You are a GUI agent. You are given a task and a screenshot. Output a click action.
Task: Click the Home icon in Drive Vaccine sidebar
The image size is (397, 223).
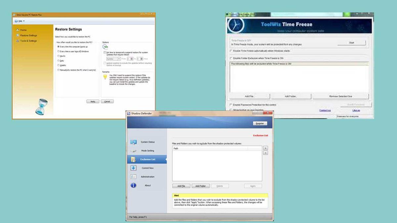coord(18,30)
